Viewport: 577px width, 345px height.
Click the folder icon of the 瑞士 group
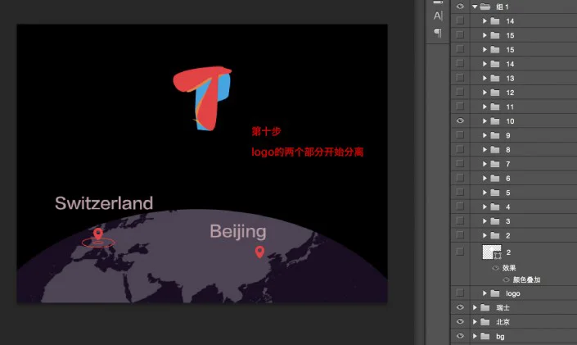point(485,307)
